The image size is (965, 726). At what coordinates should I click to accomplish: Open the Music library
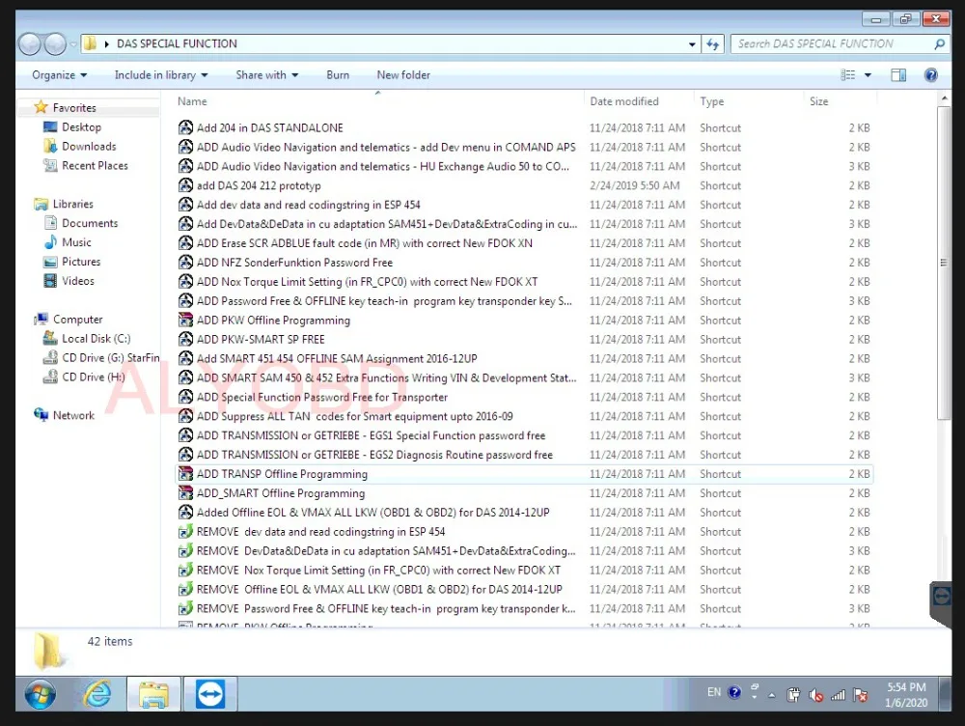76,242
